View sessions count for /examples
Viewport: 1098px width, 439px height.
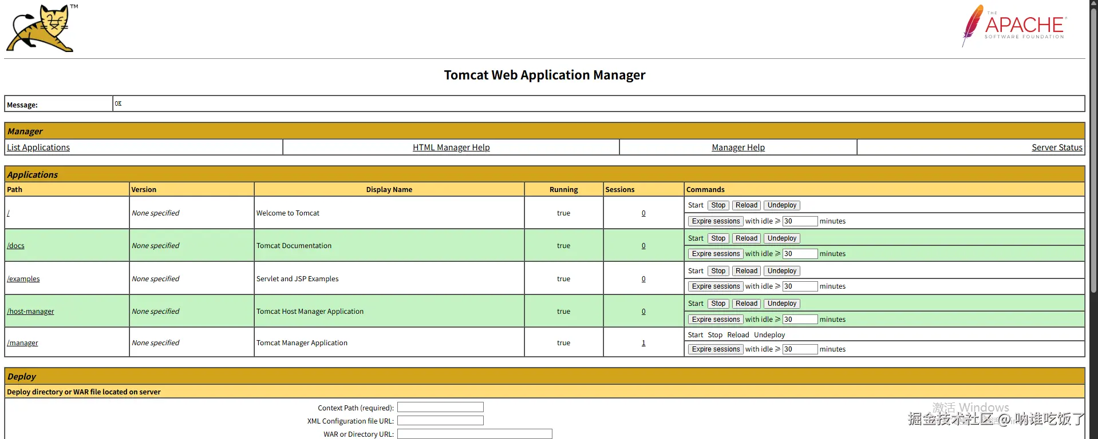coord(643,279)
